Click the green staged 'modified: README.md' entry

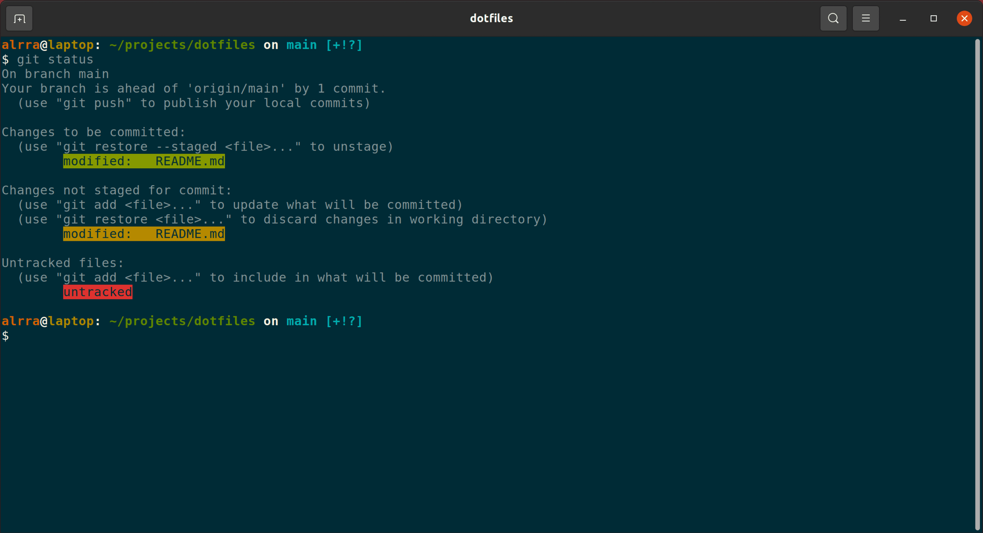[144, 161]
